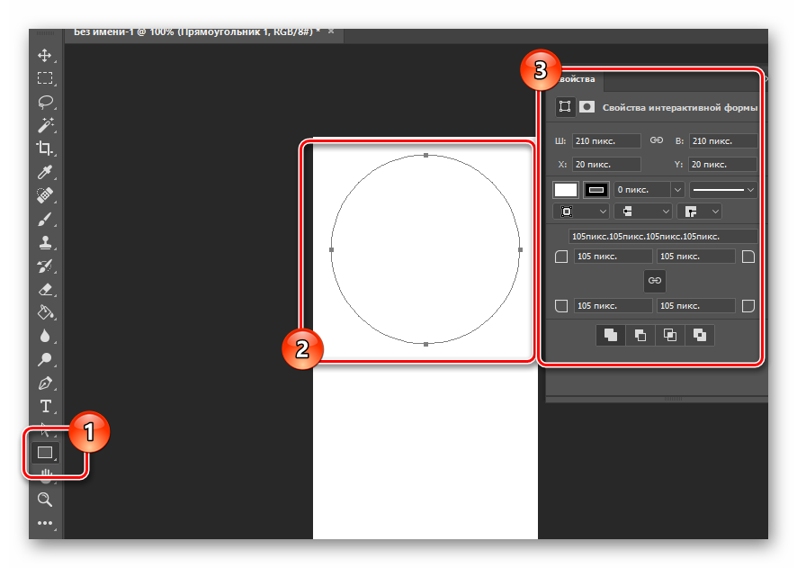Select the Move tool
The width and height of the screenshot is (797, 568).
44,56
